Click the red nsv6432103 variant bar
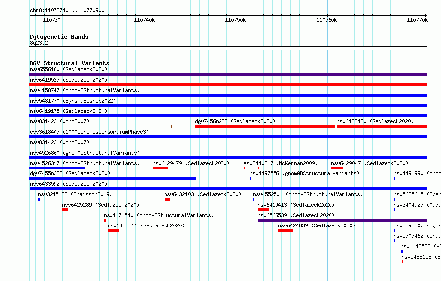The image size is (441, 281). click(167, 199)
